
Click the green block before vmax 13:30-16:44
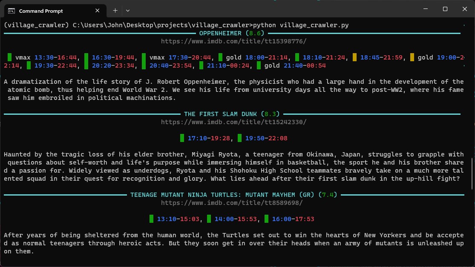coord(10,57)
